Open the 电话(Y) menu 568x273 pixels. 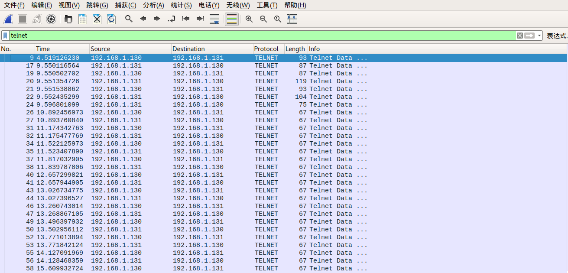[209, 5]
